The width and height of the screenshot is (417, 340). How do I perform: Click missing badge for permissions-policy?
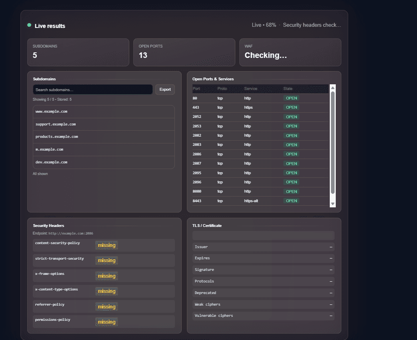(x=106, y=322)
